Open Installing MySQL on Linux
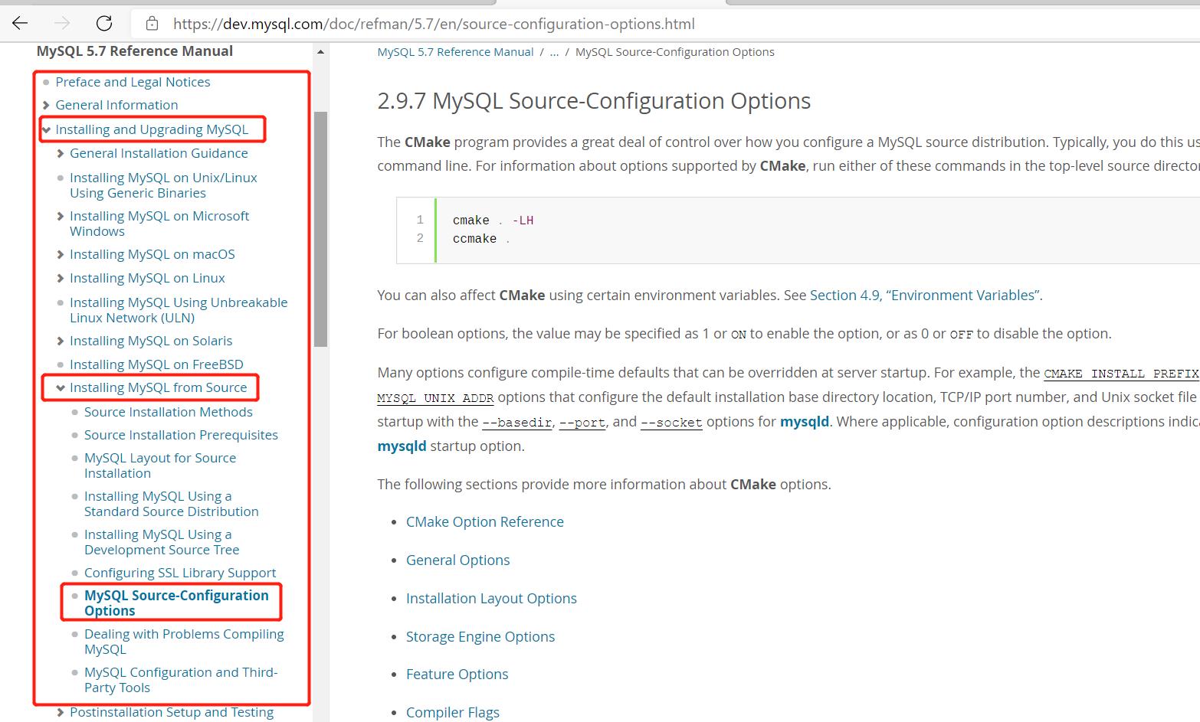The image size is (1200, 722). click(x=147, y=278)
